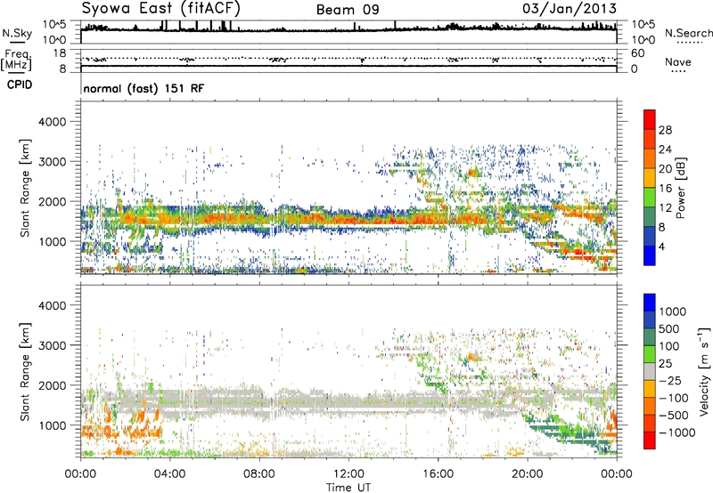Click the '-1000' label on the Velocity colorbar

pyautogui.click(x=676, y=432)
